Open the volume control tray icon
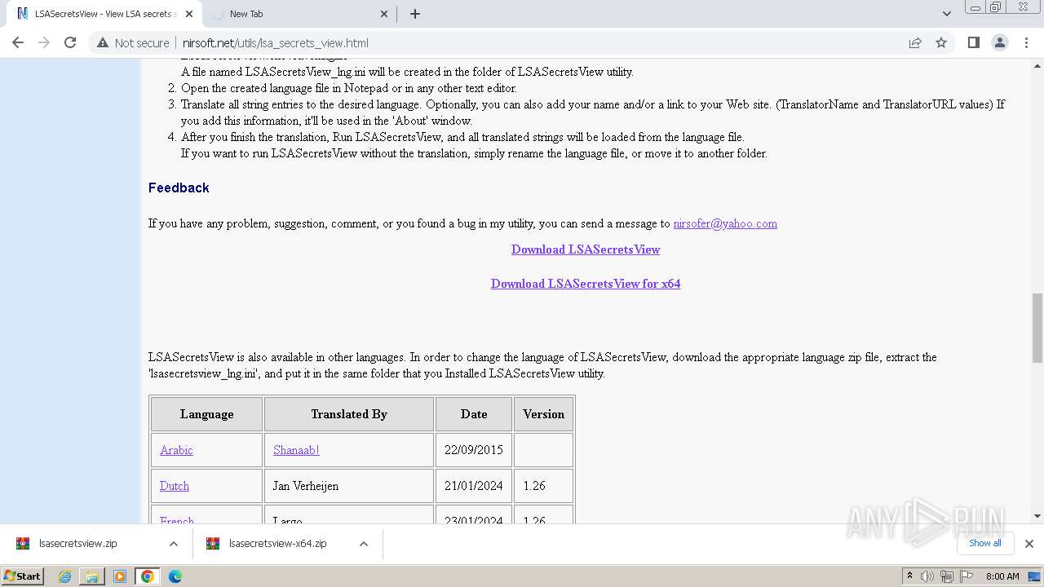Viewport: 1044px width, 587px height. [927, 576]
